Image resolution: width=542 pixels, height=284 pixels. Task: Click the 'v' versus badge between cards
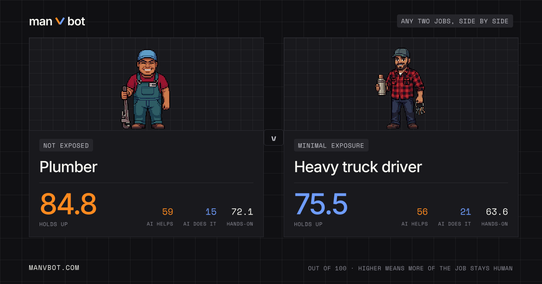(274, 138)
